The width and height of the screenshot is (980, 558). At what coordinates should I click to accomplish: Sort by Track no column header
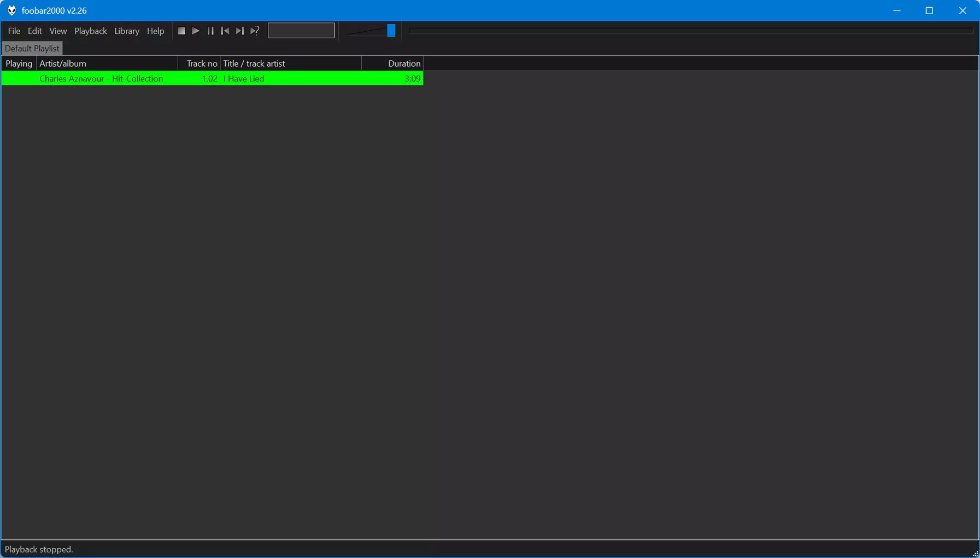[x=199, y=63]
